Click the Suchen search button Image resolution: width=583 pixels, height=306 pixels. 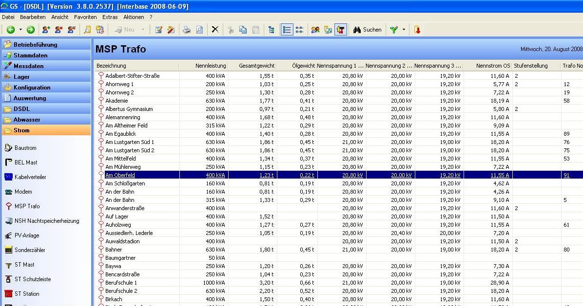[x=368, y=30]
